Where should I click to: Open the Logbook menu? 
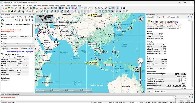(45, 5)
